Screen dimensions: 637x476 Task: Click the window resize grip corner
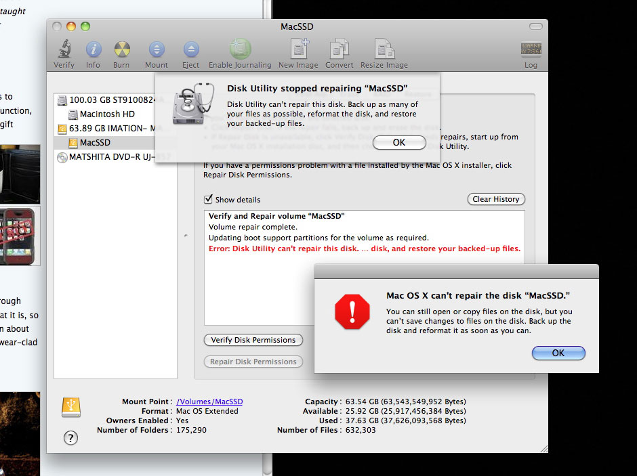point(544,448)
